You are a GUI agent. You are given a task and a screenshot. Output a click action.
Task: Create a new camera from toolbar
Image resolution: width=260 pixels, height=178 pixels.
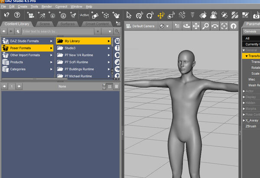[x=30, y=15]
